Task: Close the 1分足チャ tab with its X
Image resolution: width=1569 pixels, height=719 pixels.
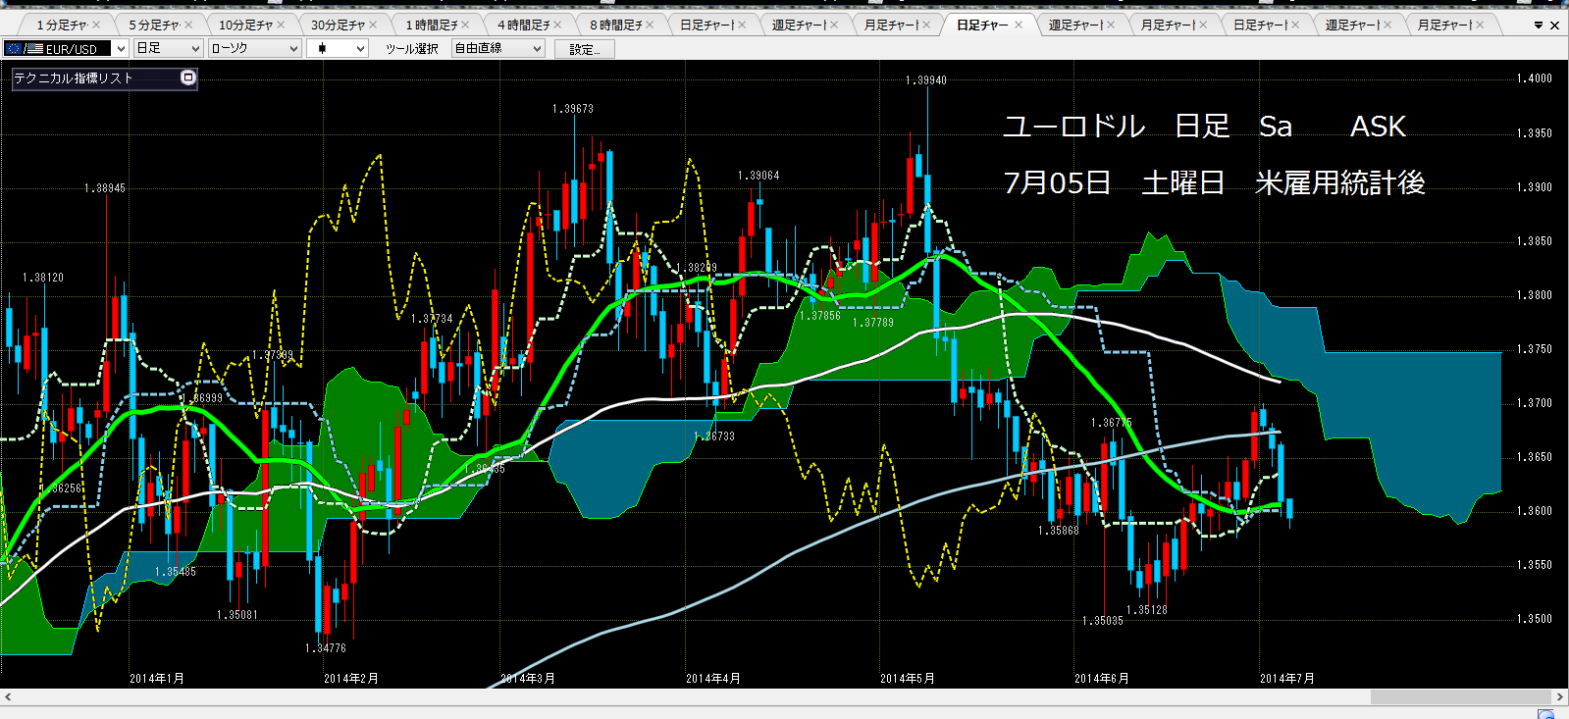Action: (96, 26)
